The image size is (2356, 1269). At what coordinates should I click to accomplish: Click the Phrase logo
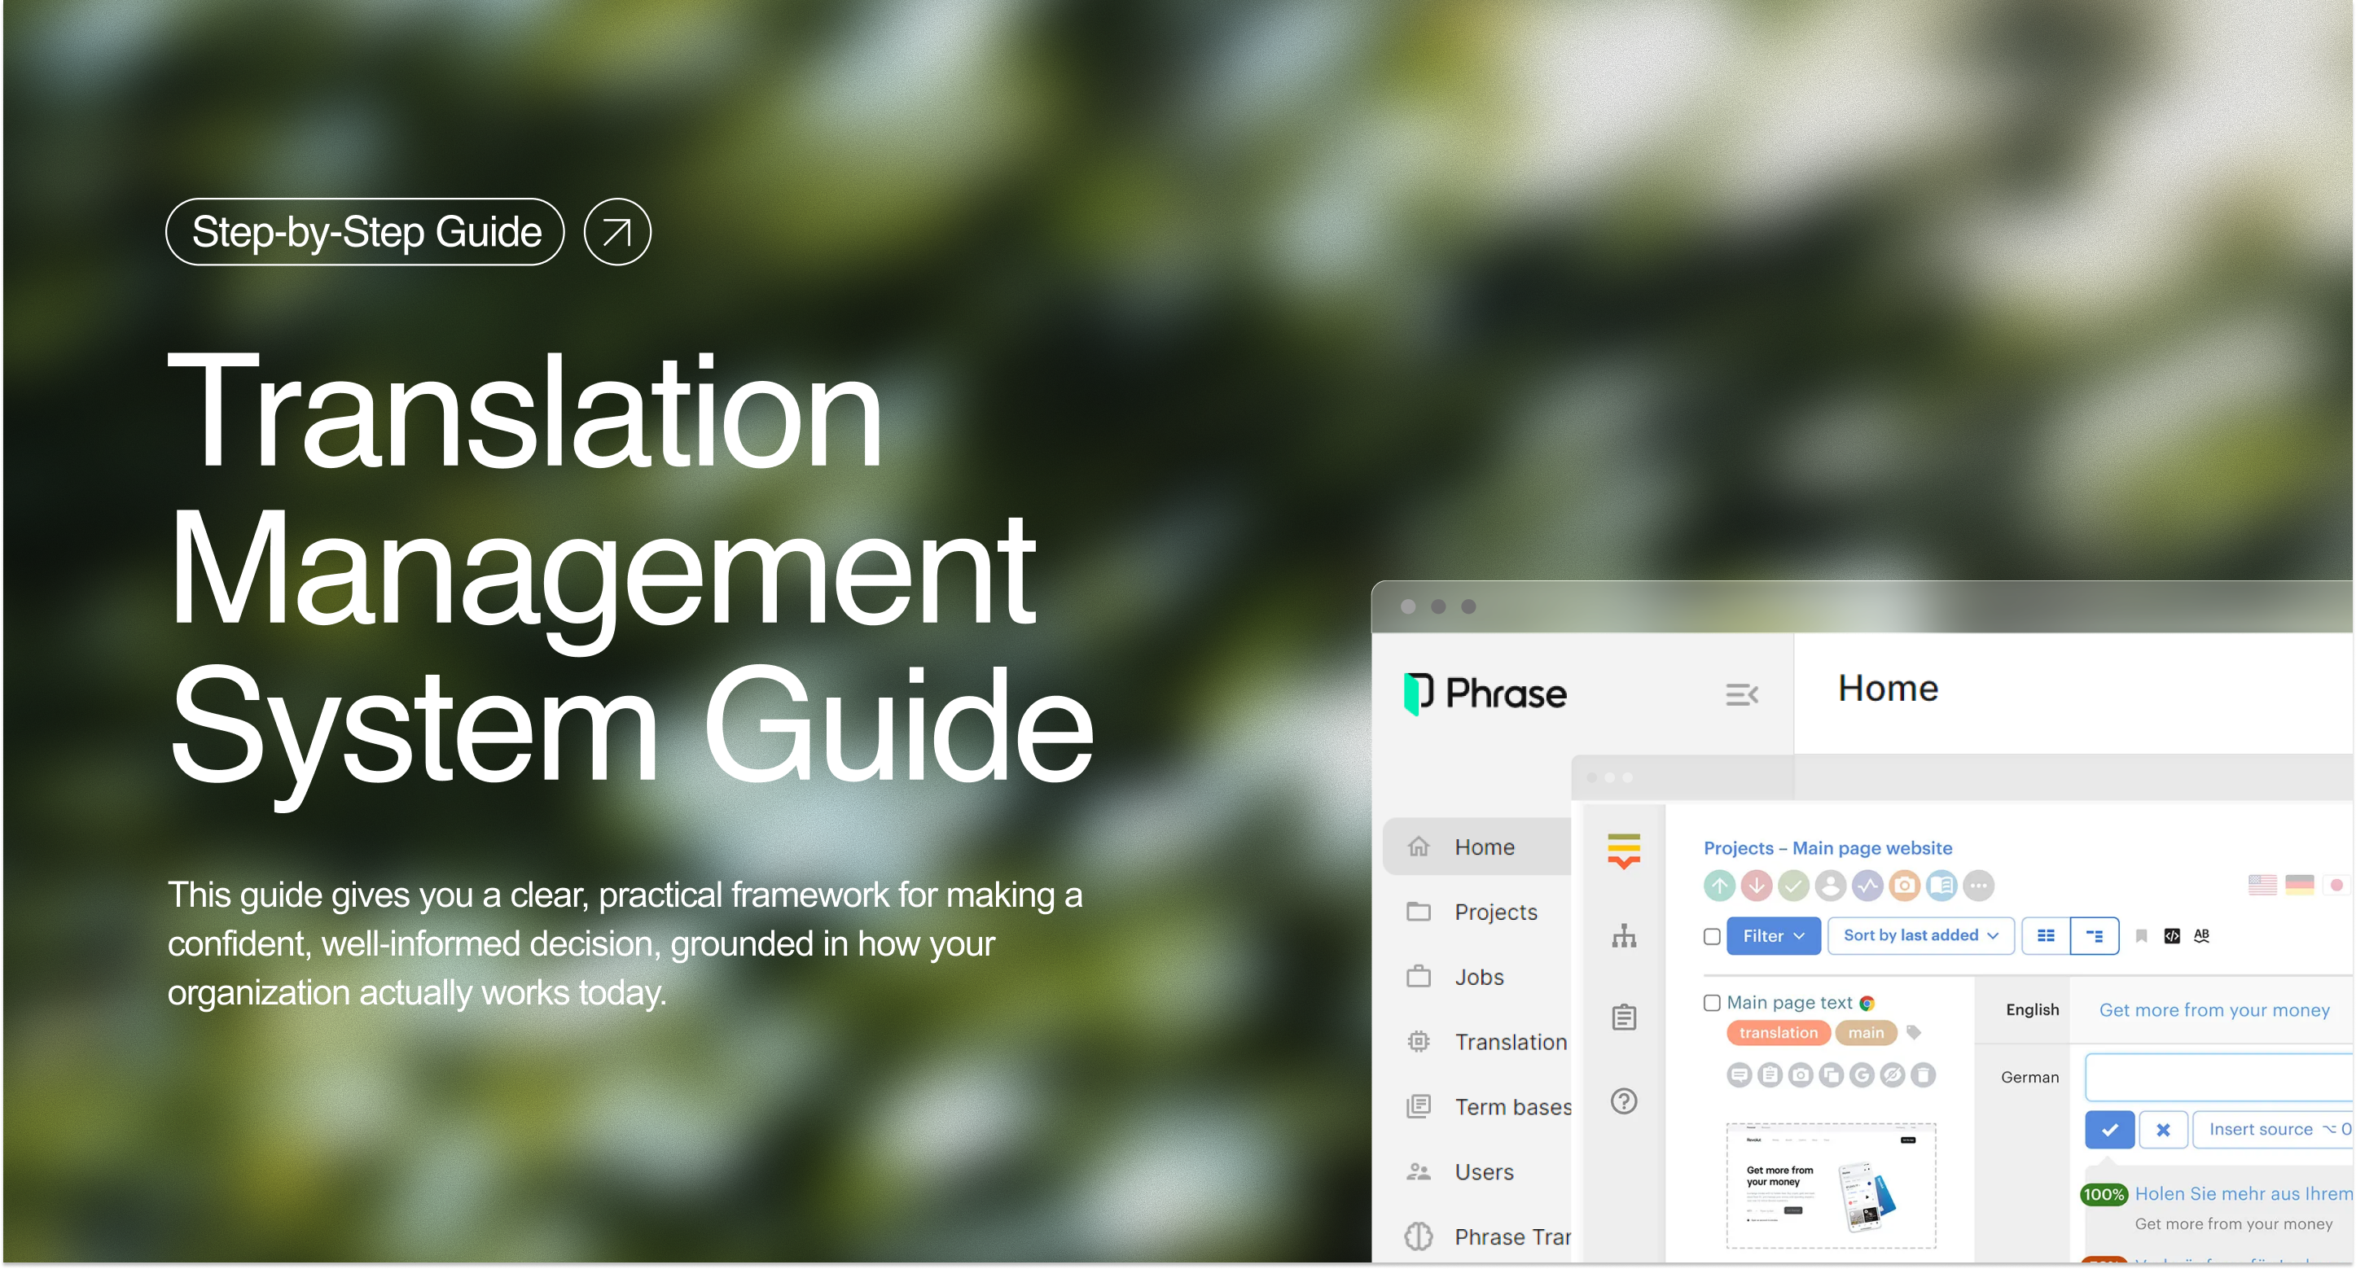(x=1485, y=694)
